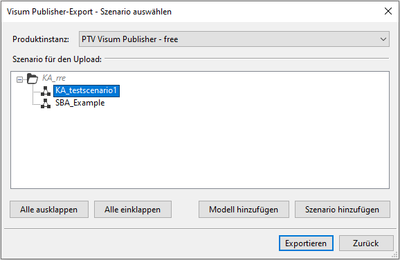The image size is (400, 260).
Task: Select the KA_rre model folder label
Action: click(54, 78)
